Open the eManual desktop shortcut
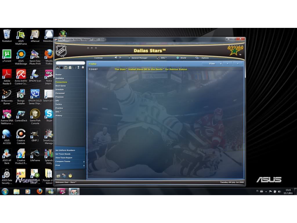297x223 pixels. (x=35, y=36)
